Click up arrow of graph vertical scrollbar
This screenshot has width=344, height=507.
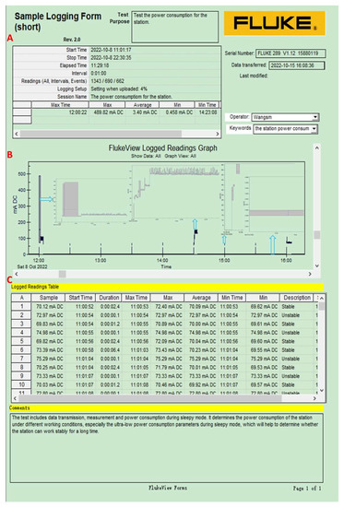click(317, 147)
